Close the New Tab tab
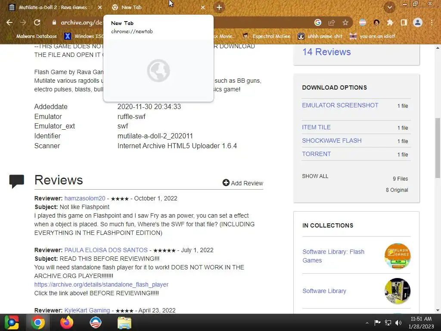 click(203, 7)
